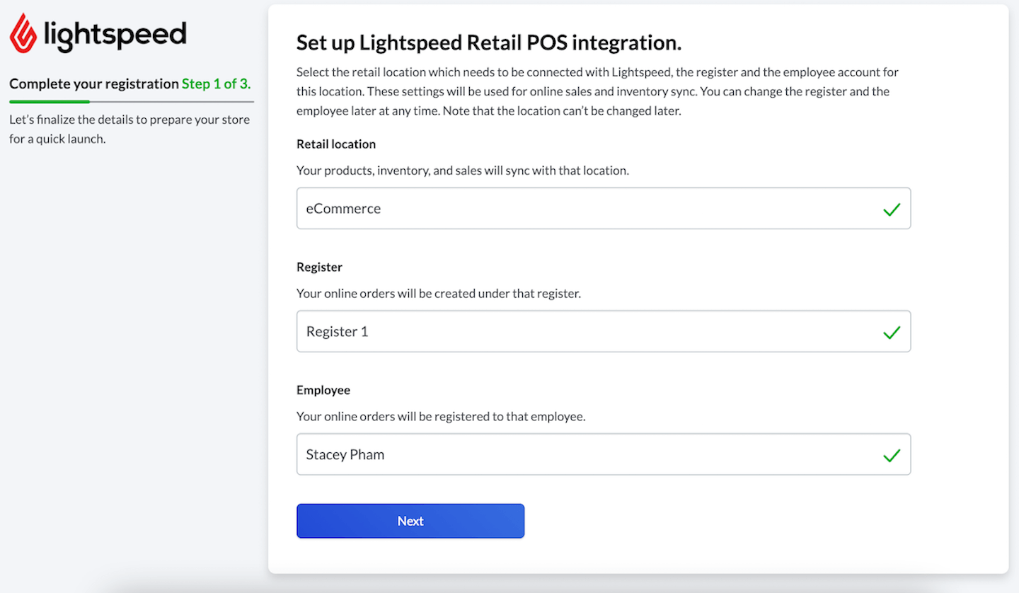
Task: Click the green checkmark in the eCommerce field
Action: pos(892,209)
